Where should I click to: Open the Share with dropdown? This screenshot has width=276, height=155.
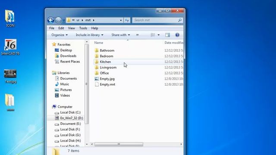pyautogui.click(x=121, y=35)
